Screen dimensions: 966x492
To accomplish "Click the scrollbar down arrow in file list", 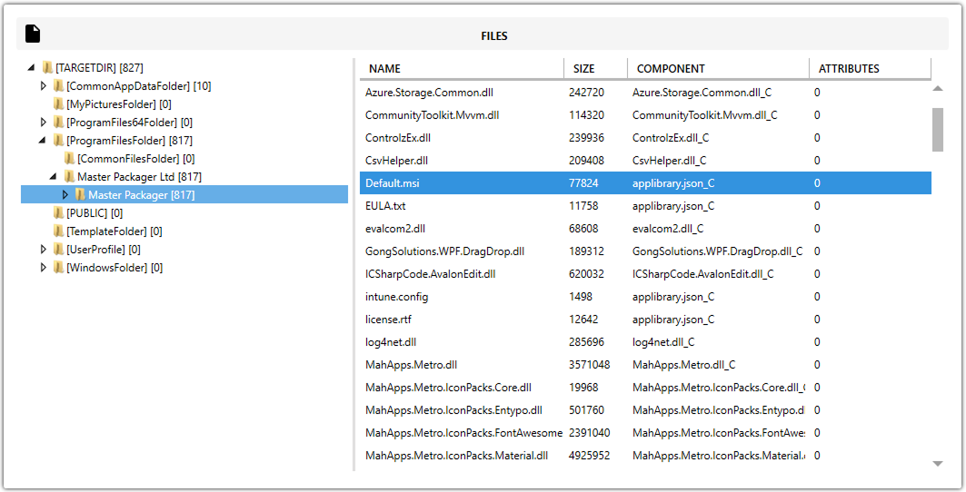I will point(938,464).
